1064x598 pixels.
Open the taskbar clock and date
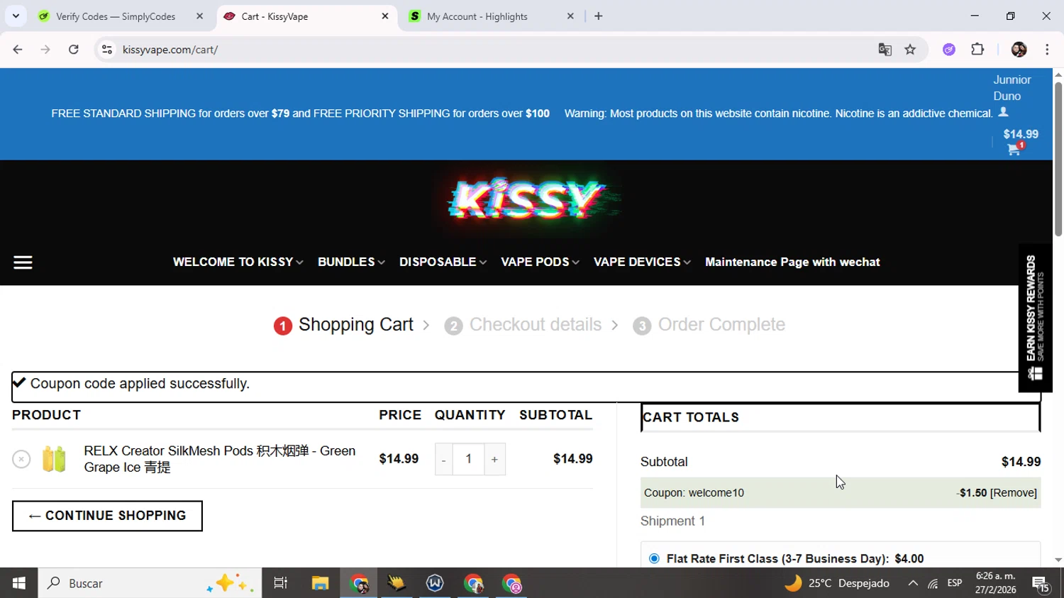point(995,583)
